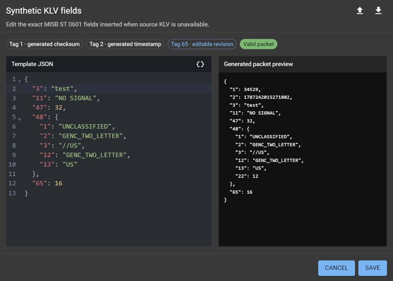
Task: Click the Tag 65 editable revision chip
Action: click(x=202, y=44)
